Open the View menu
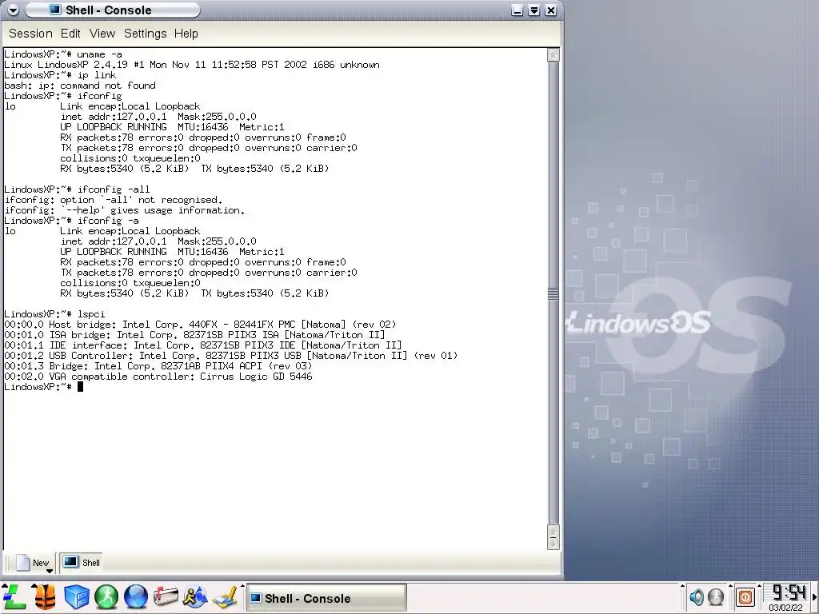The image size is (819, 614). coord(102,34)
